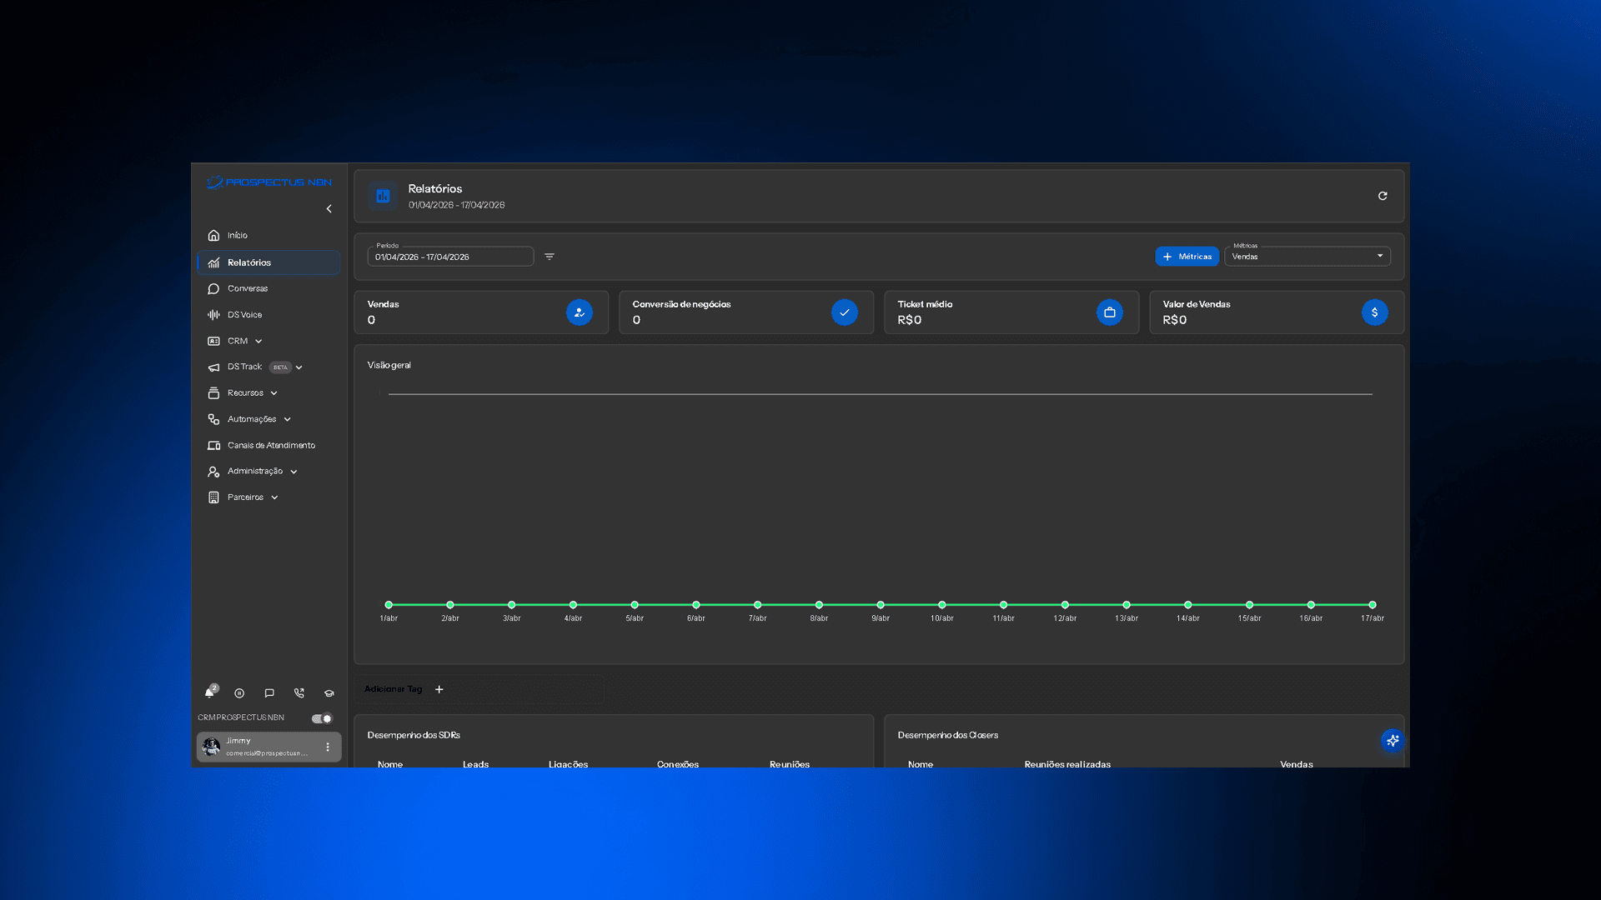The image size is (1601, 900).
Task: Click the Período date range field
Action: click(450, 257)
